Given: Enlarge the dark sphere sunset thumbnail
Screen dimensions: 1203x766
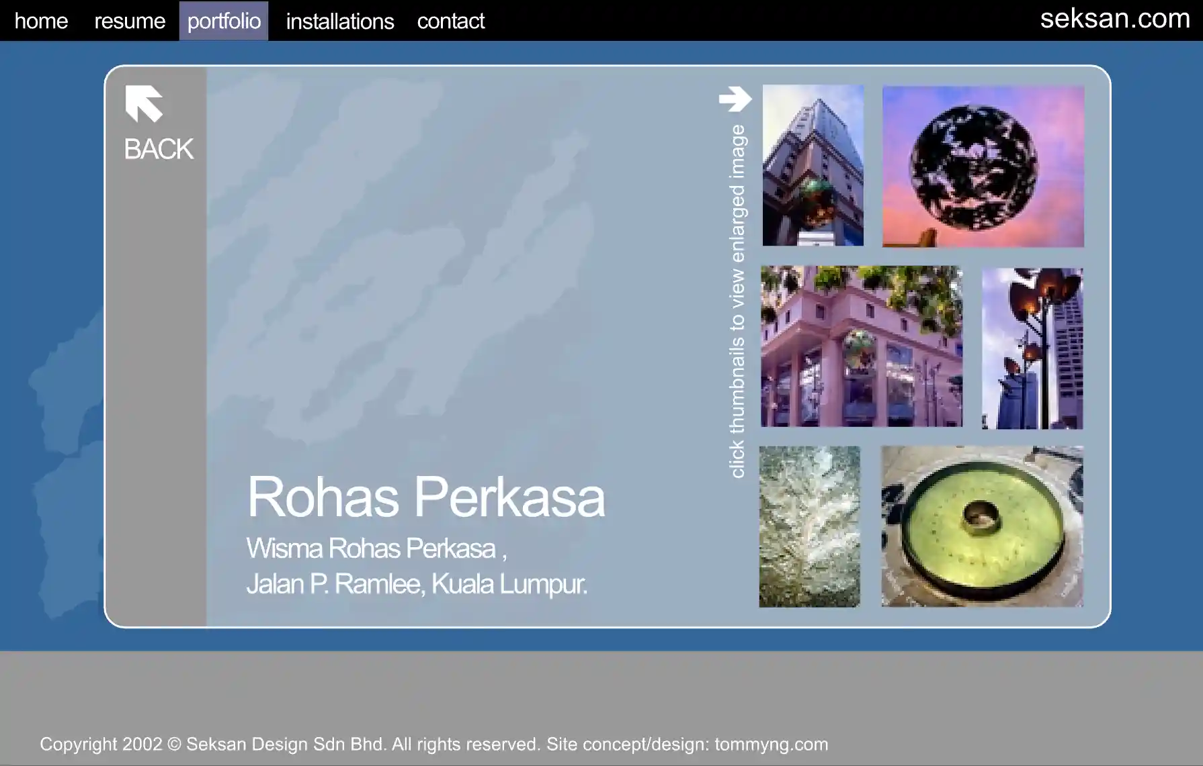Looking at the screenshot, I should pyautogui.click(x=983, y=166).
